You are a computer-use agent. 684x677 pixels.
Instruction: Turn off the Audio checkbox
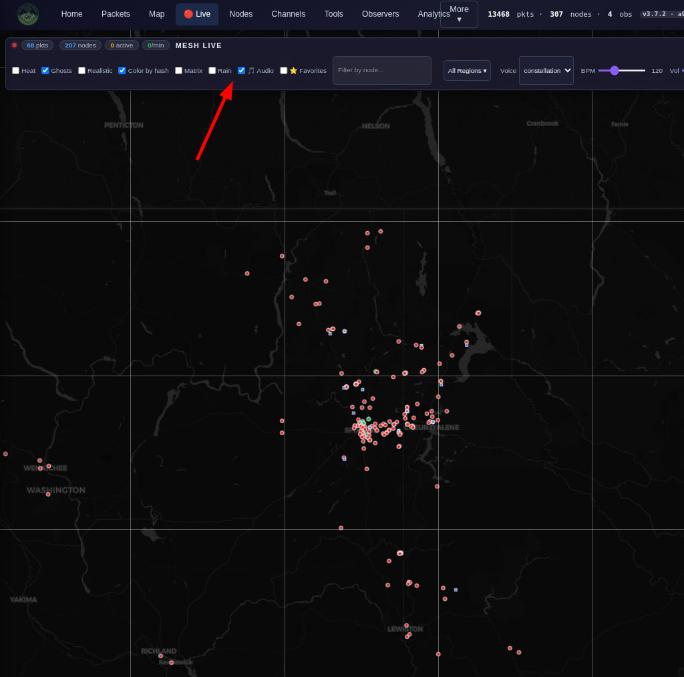point(241,70)
